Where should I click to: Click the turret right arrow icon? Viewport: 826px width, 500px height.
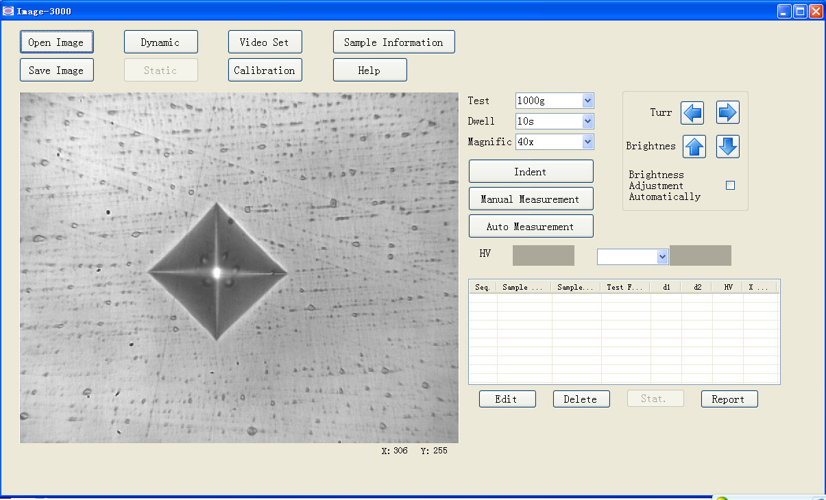[x=727, y=112]
